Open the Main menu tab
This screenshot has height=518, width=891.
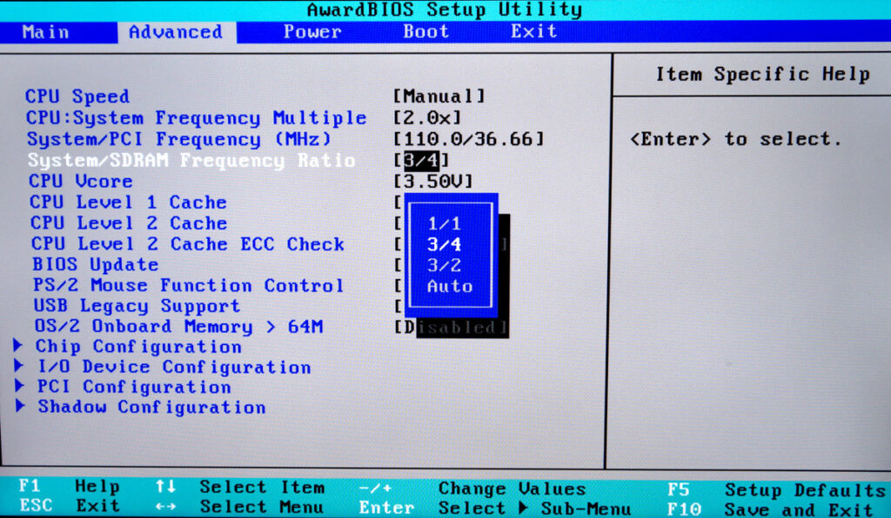pos(47,32)
